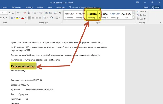Open the Find dropdown arrow
The width and height of the screenshot is (163, 104).
coord(146,12)
